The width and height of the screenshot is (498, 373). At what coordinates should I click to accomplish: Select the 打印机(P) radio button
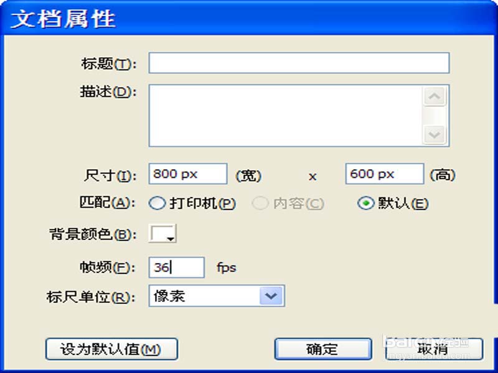[157, 203]
